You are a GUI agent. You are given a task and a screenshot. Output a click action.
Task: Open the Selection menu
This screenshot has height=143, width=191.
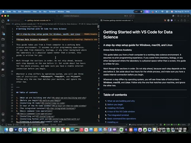tap(27, 12)
